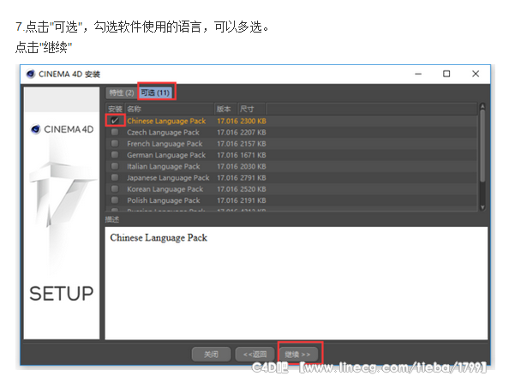Maximize the CINEMA 4D setup window

click(x=446, y=74)
